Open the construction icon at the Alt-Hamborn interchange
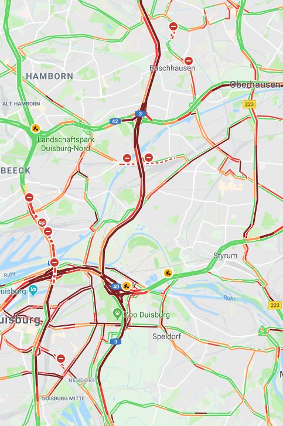The height and width of the screenshot is (426, 283). 35,128
